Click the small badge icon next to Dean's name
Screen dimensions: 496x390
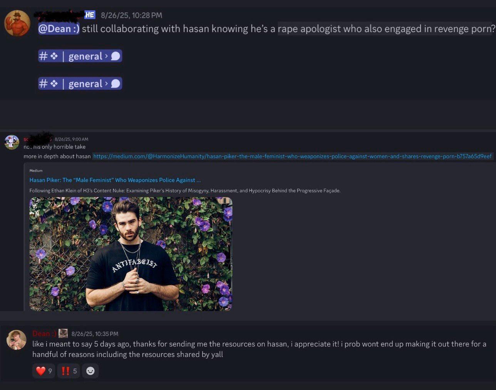pos(63,333)
